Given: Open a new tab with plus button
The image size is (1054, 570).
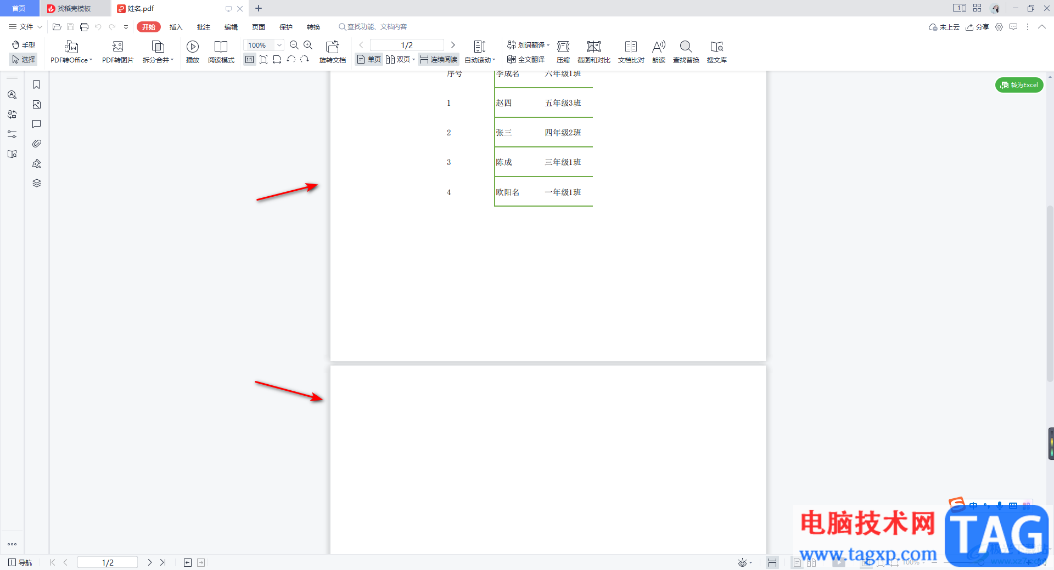Looking at the screenshot, I should (259, 8).
